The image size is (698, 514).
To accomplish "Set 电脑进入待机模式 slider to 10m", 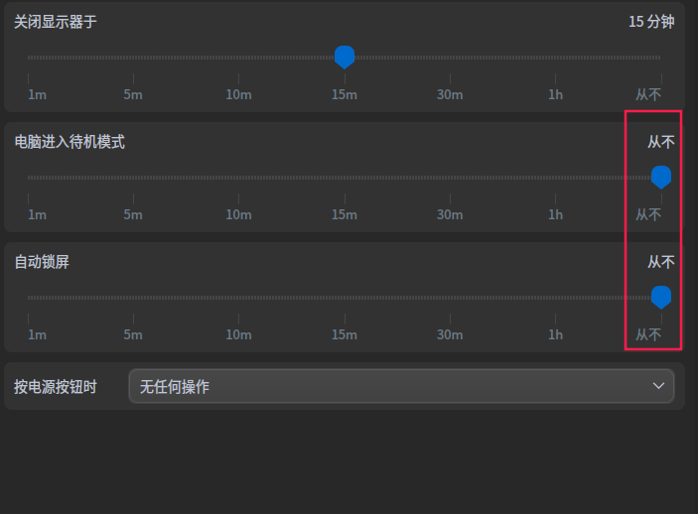I will click(x=239, y=178).
